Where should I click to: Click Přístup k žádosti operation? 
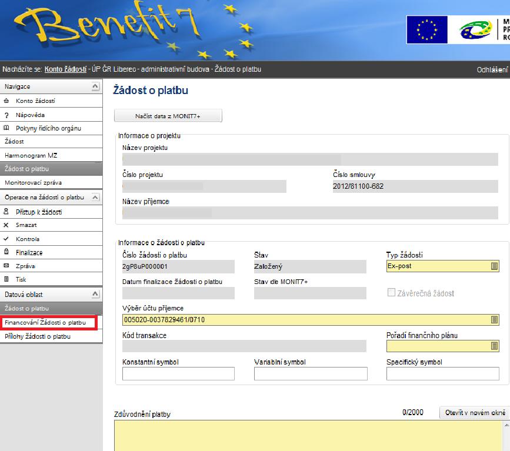[x=51, y=212]
